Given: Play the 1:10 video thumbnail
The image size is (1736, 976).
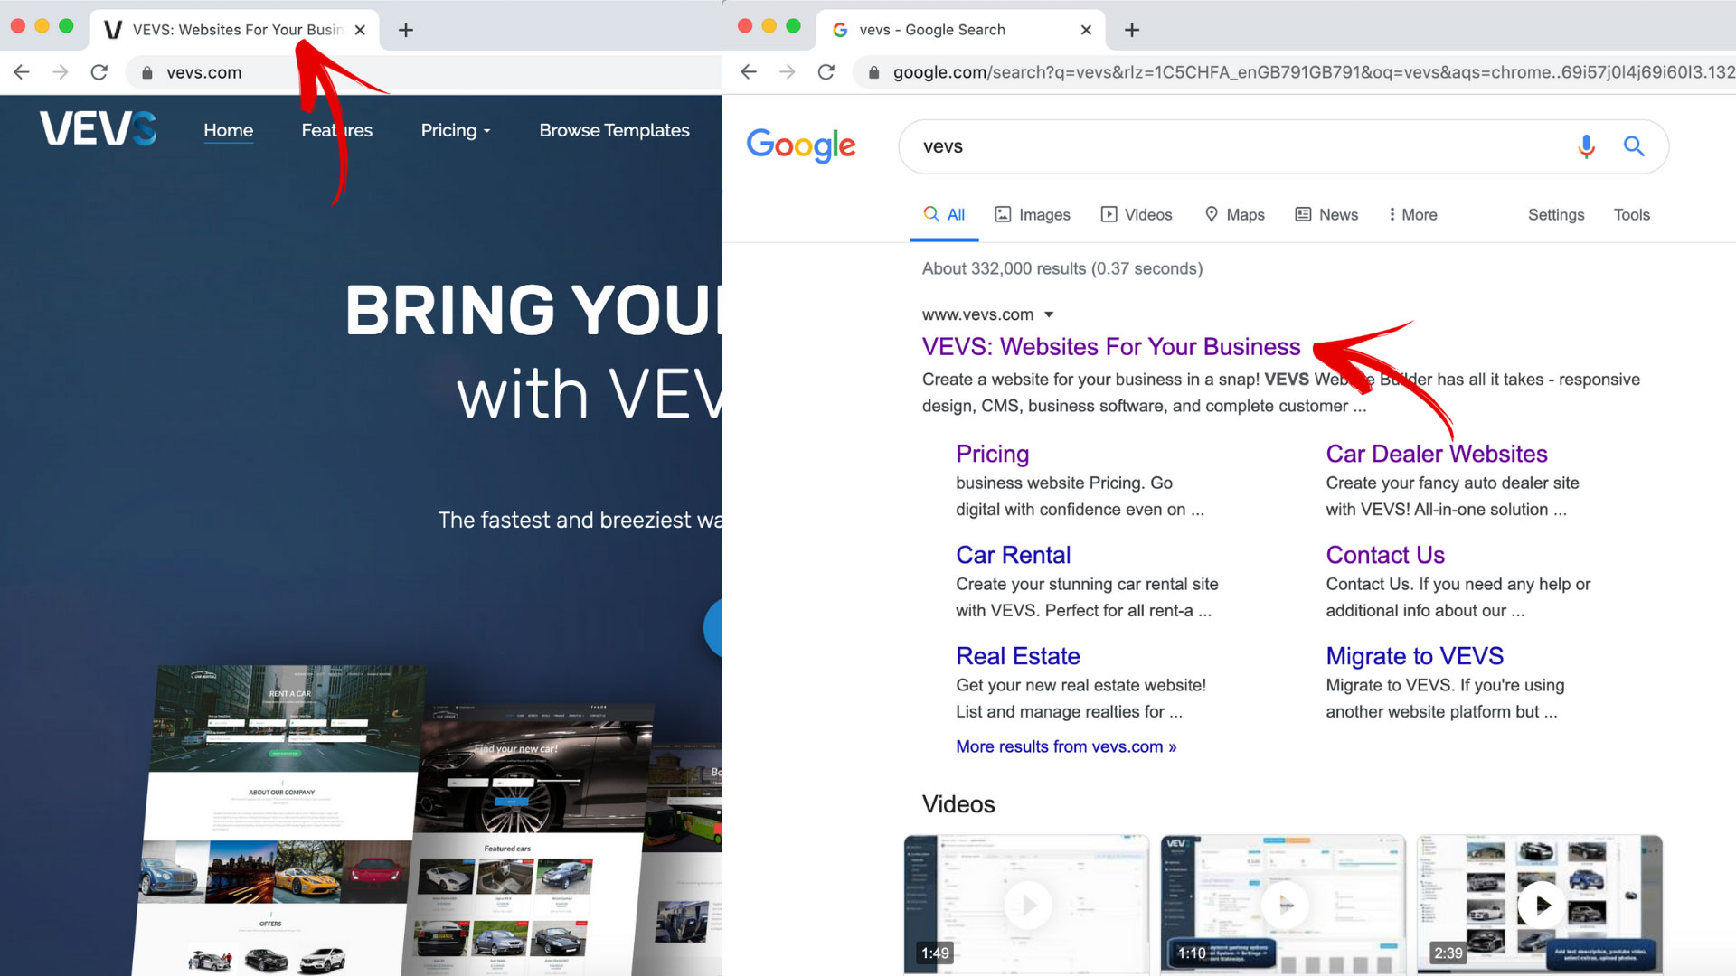Looking at the screenshot, I should pyautogui.click(x=1283, y=904).
